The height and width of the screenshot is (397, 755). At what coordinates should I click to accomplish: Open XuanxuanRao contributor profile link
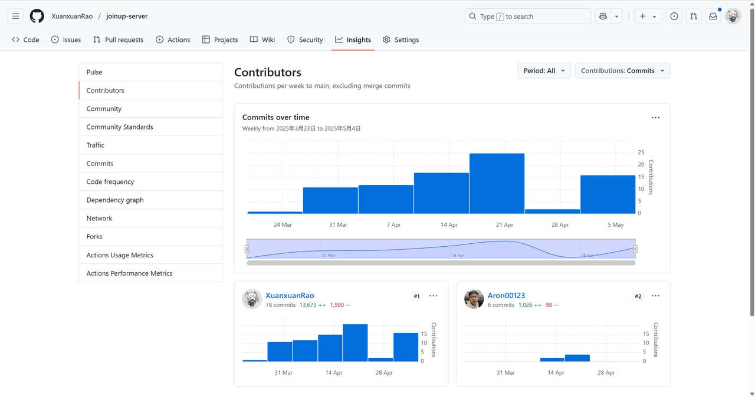tap(290, 296)
